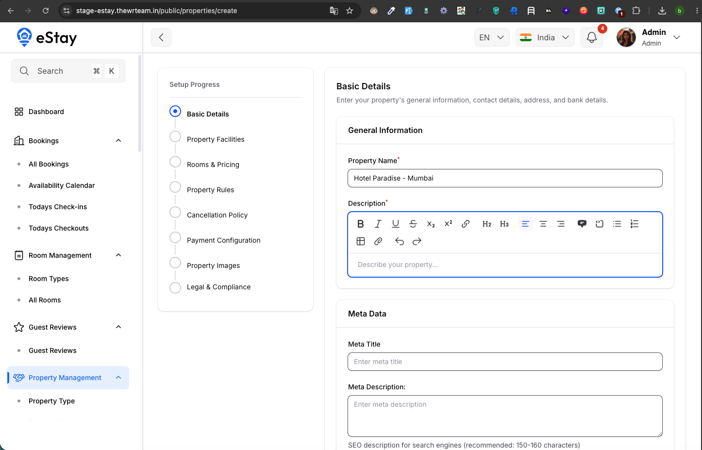Align description text left
702x450 pixels.
click(x=525, y=224)
